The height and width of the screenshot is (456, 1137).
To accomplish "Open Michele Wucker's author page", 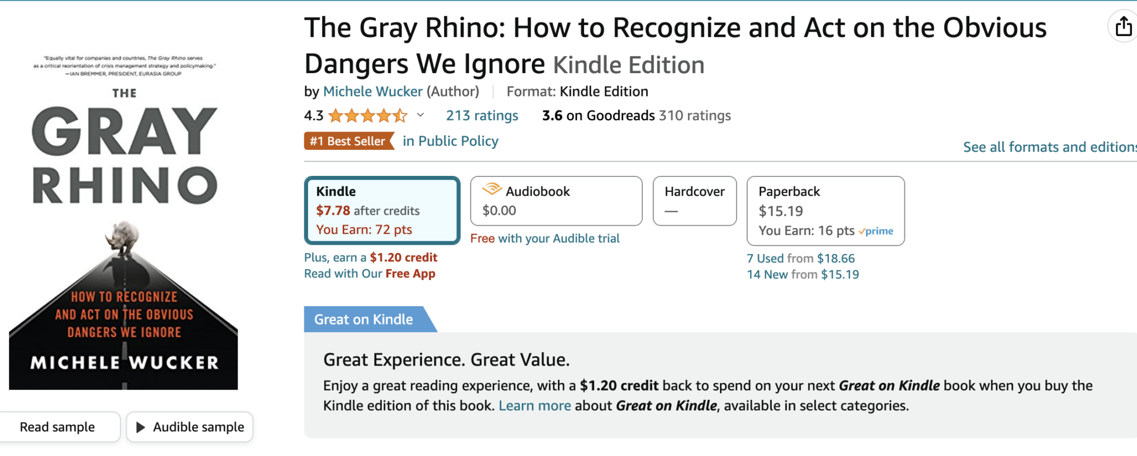I will point(373,92).
